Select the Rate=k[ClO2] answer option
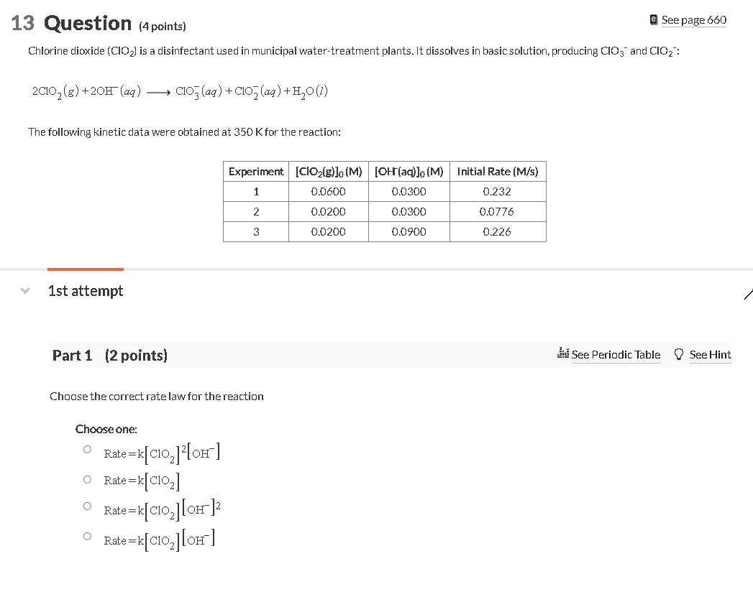 pos(87,478)
